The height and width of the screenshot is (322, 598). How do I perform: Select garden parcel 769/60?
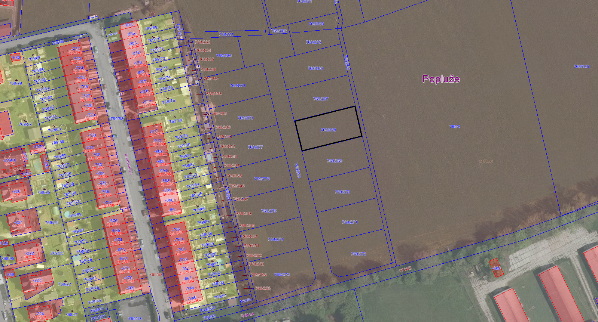(x=54, y=130)
